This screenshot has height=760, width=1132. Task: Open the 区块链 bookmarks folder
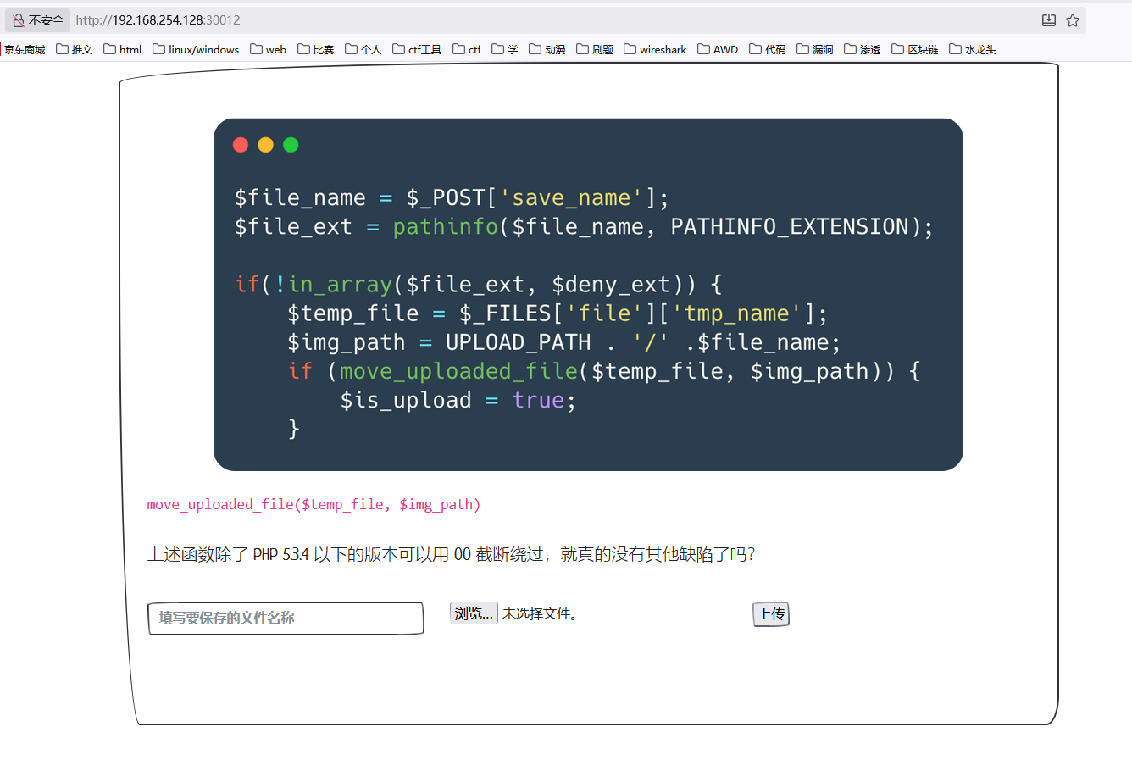pyautogui.click(x=915, y=50)
